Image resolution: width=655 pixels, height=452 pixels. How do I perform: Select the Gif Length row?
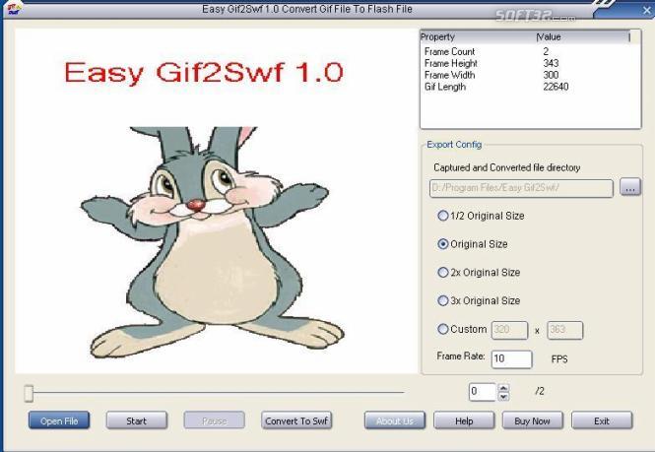pos(530,87)
